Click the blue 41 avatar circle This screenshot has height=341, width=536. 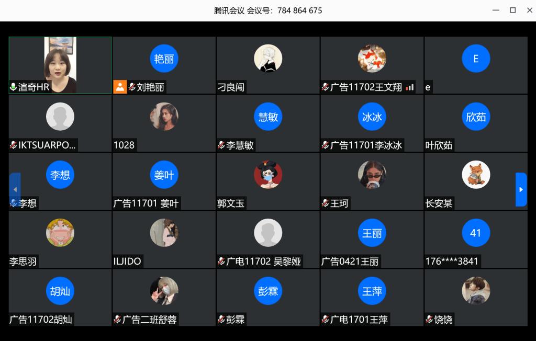[x=476, y=233]
